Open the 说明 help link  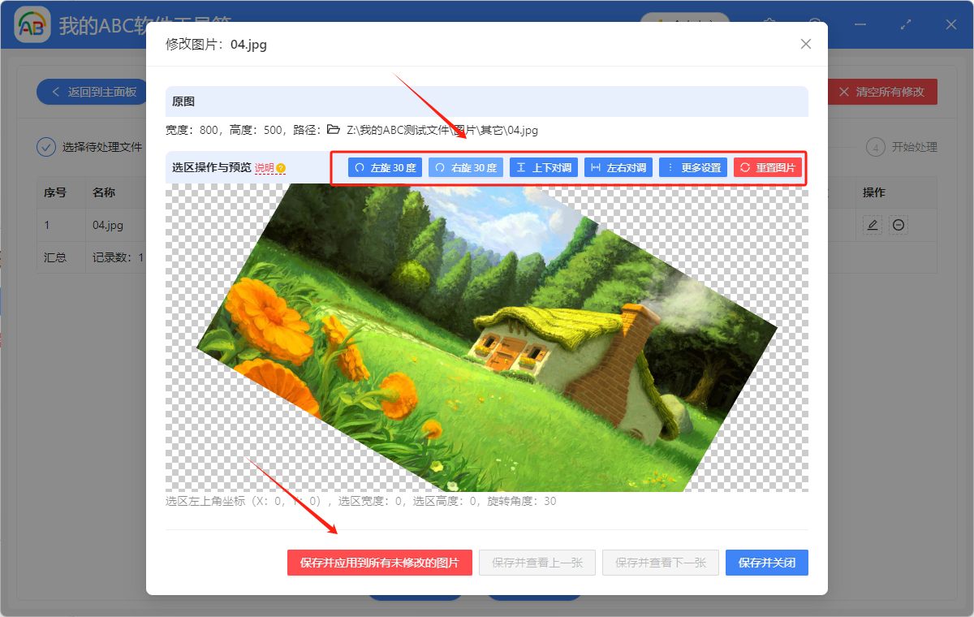tap(264, 167)
